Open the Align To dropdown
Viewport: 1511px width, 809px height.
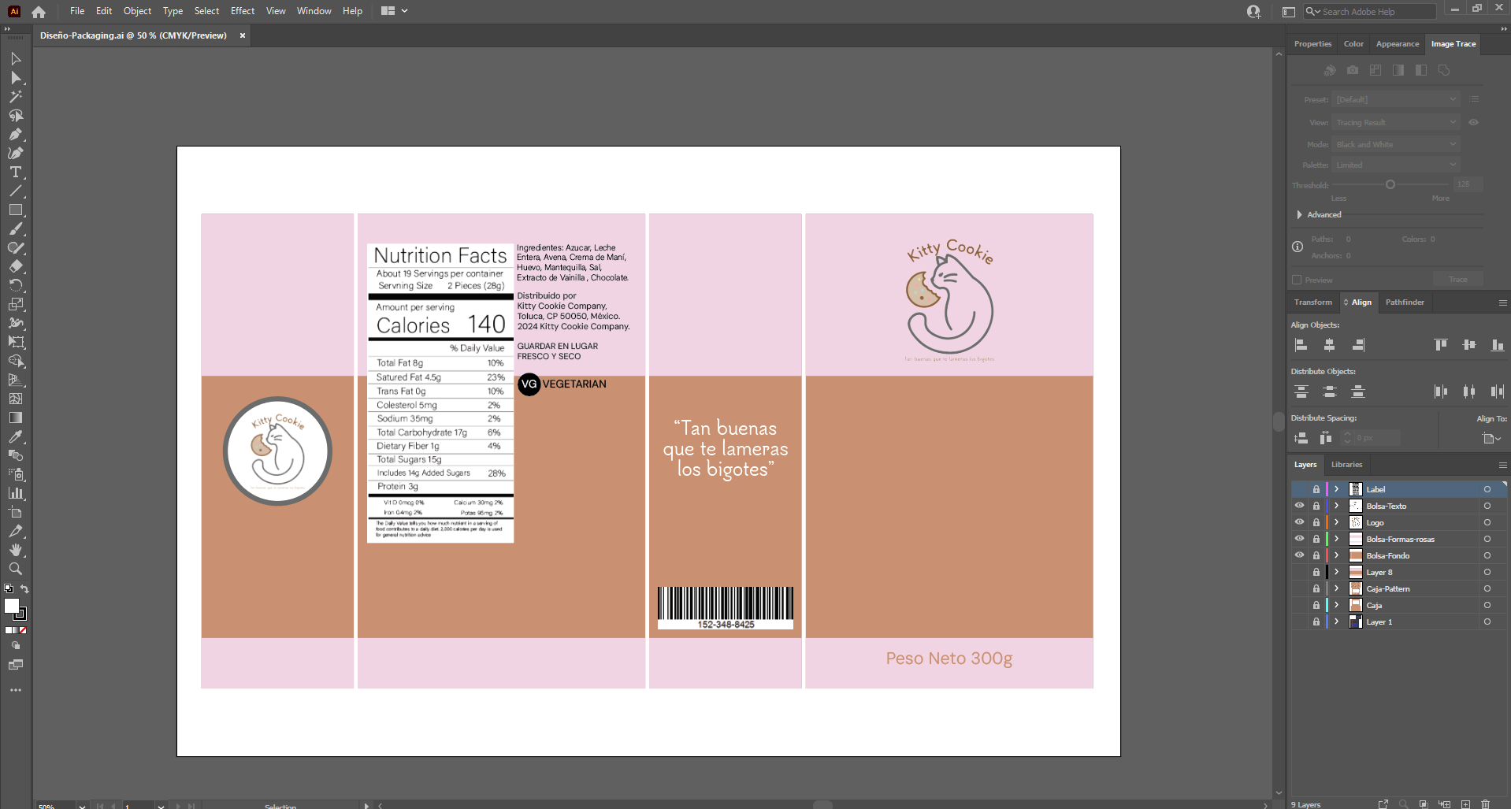pos(1491,438)
